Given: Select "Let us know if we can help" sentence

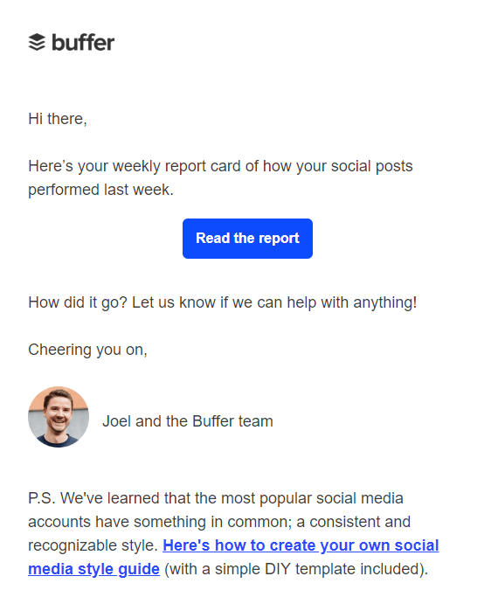Looking at the screenshot, I should tap(274, 302).
